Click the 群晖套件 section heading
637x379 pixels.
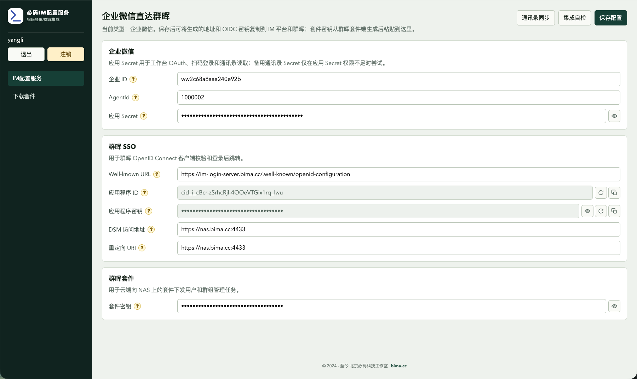[121, 279]
